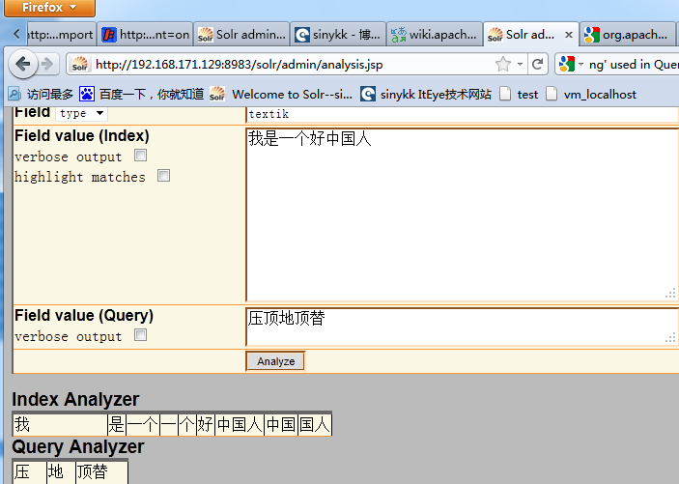Enable verbose output for Field value (Query)
The width and height of the screenshot is (679, 484).
[x=140, y=335]
